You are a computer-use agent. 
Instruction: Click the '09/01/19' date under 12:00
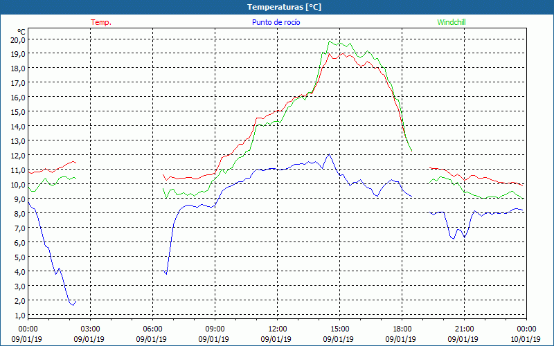276,339
